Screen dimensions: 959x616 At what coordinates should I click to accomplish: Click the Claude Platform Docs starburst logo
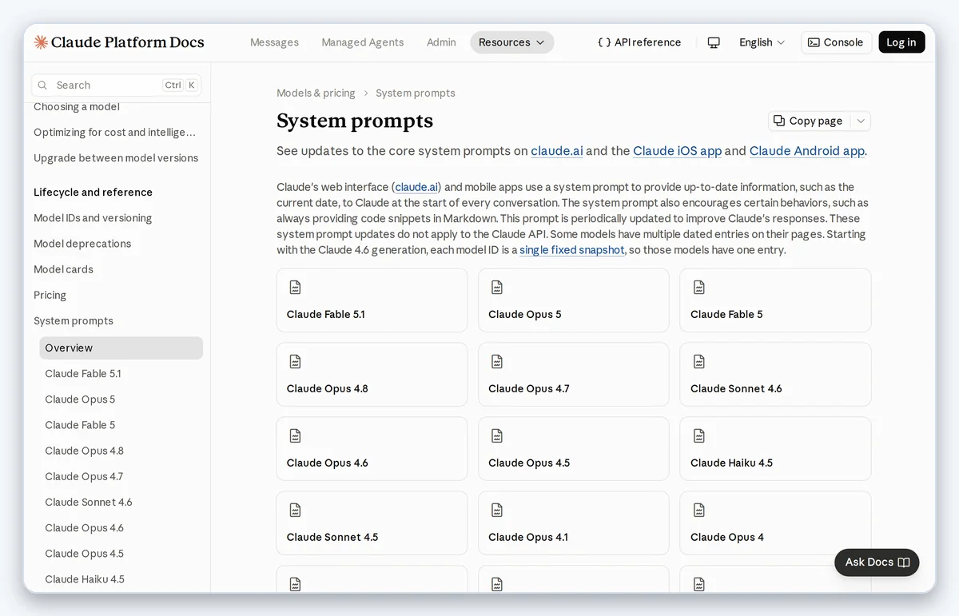[x=41, y=42]
